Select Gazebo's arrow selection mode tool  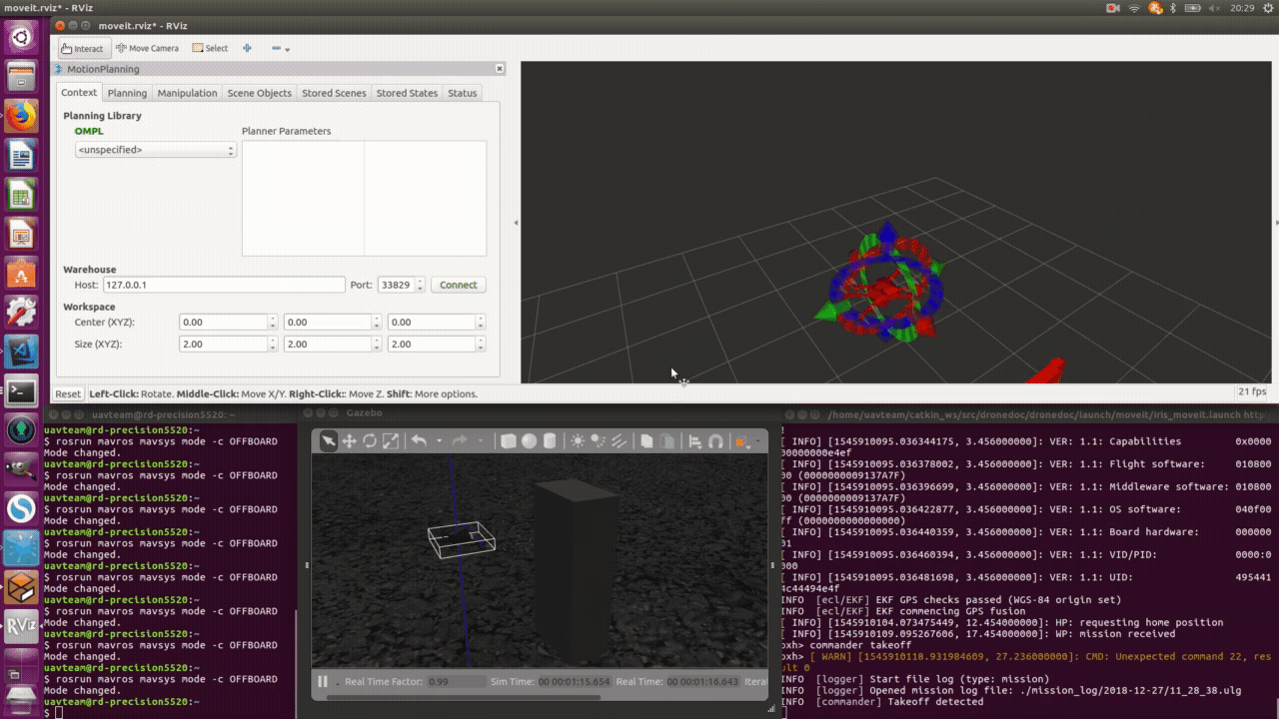coord(328,440)
